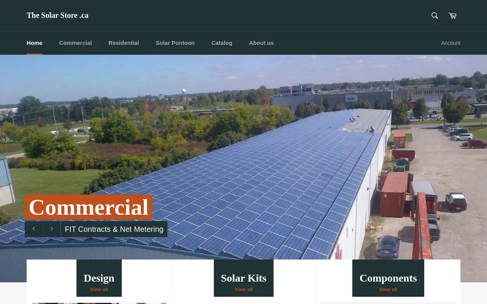Open the Account link
Image resolution: width=487 pixels, height=304 pixels.
click(x=450, y=43)
